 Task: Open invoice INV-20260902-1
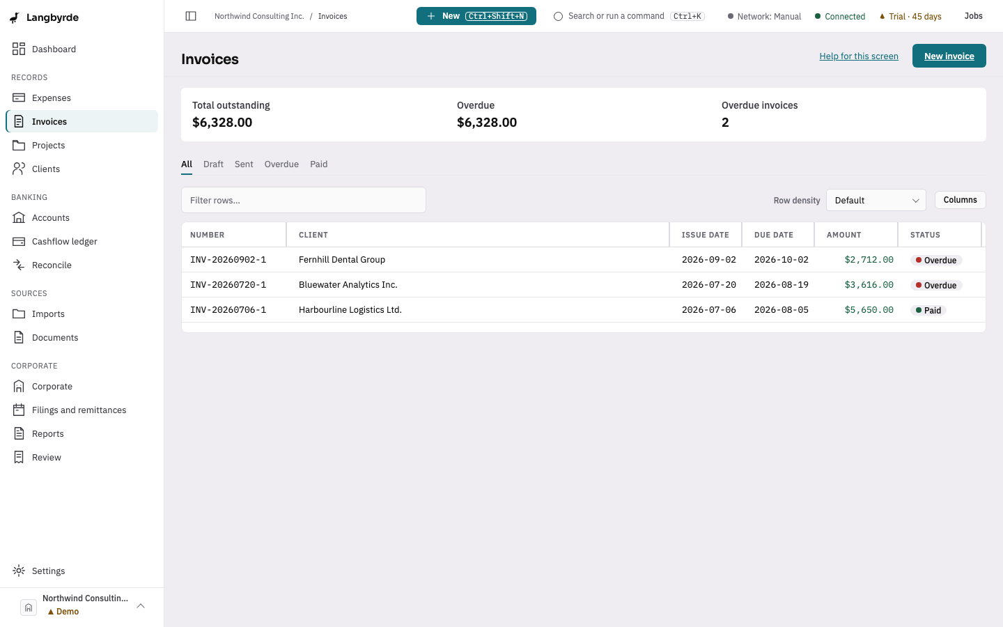click(x=228, y=260)
